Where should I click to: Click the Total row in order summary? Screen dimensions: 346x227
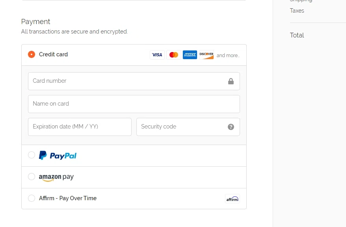pos(297,35)
